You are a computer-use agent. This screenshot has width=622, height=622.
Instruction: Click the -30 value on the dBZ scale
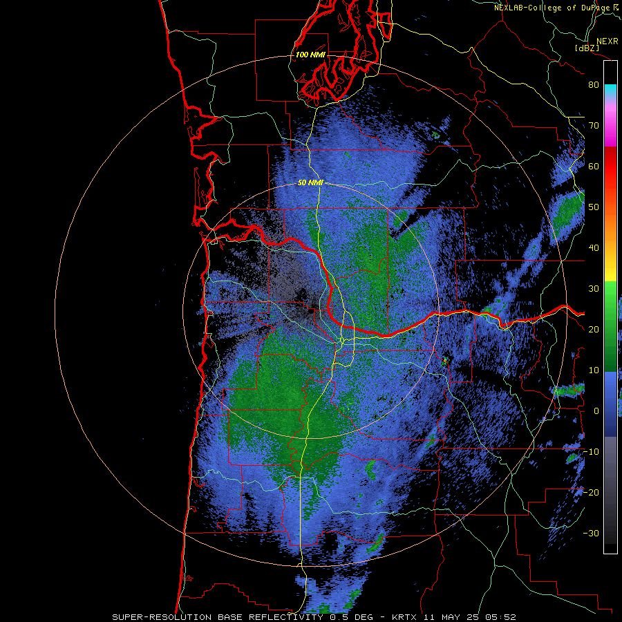(591, 533)
